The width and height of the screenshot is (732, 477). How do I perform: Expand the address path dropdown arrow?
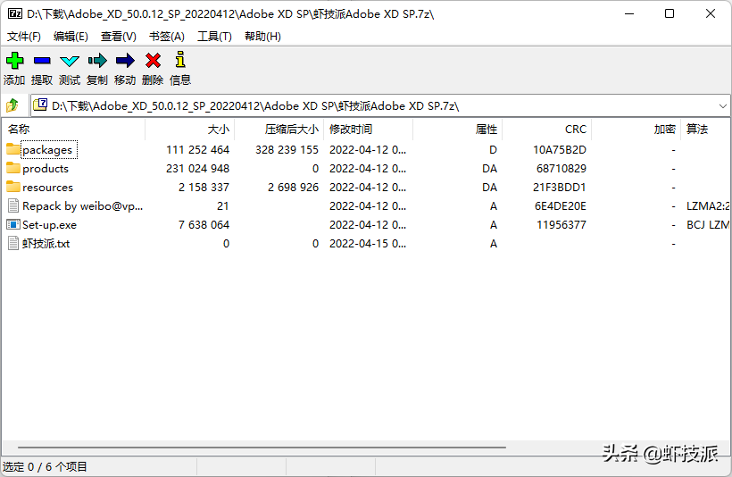[x=723, y=106]
